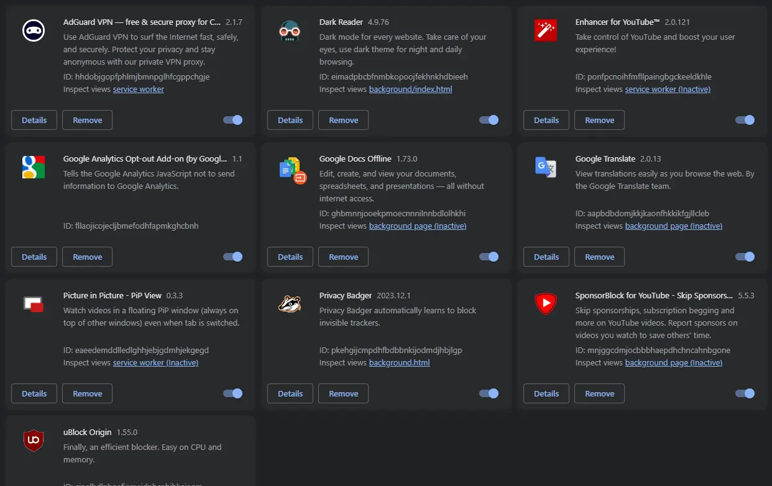Click the Google Analytics Opt-out icon
This screenshot has width=772, height=486.
pyautogui.click(x=34, y=167)
